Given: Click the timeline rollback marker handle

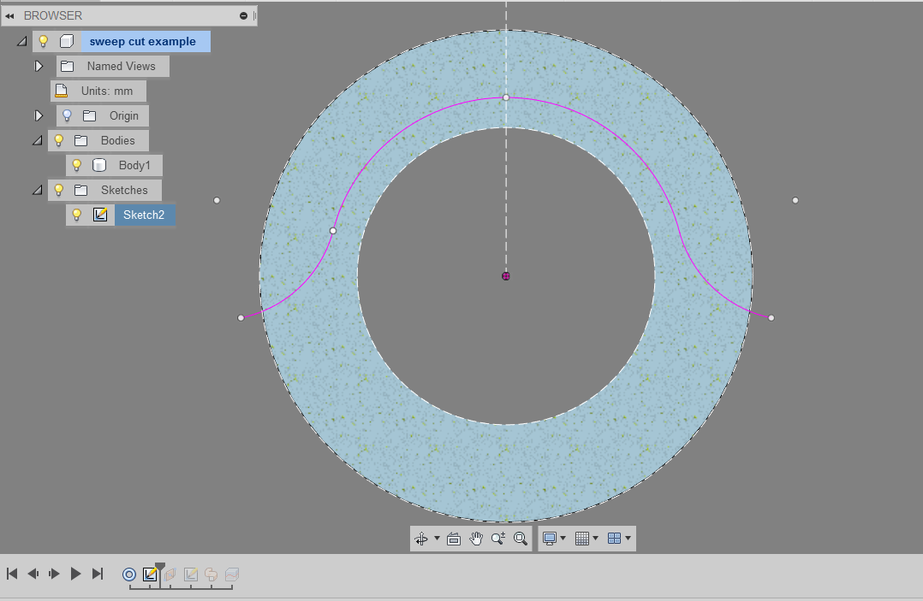Looking at the screenshot, I should [160, 569].
